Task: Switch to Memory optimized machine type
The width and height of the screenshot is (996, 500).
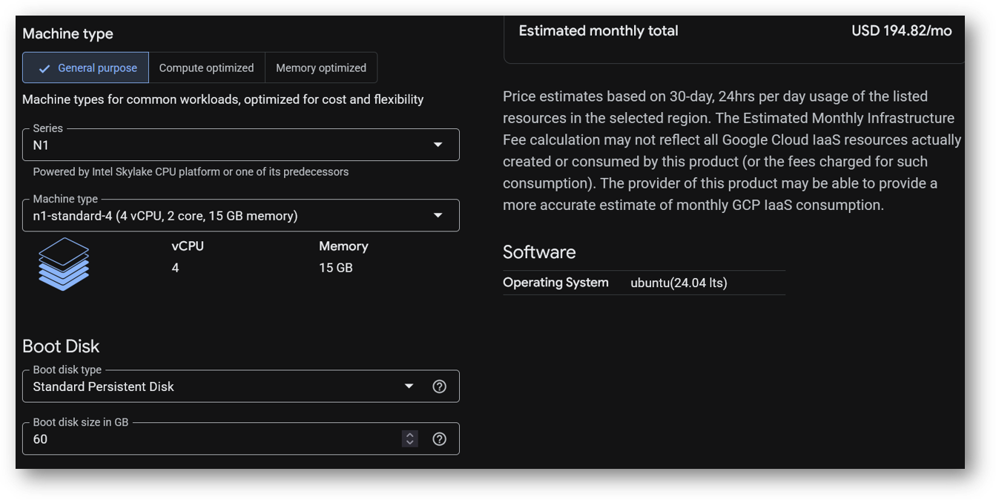Action: pos(321,68)
